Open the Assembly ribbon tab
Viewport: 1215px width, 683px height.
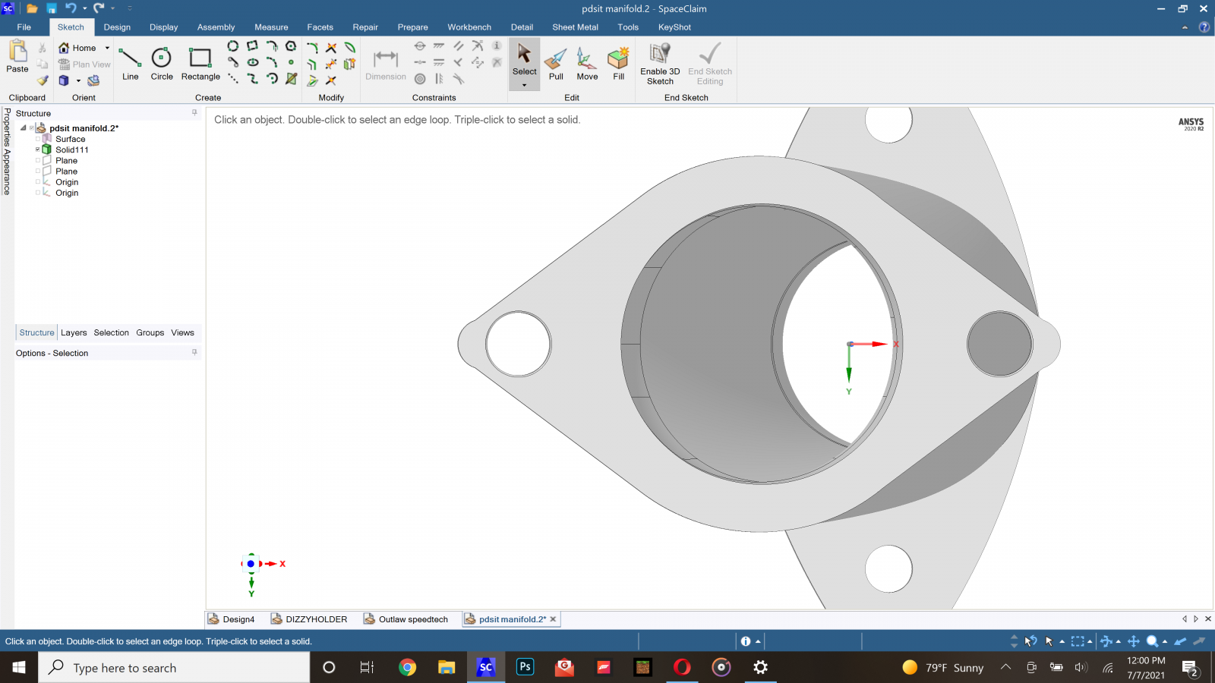[216, 27]
